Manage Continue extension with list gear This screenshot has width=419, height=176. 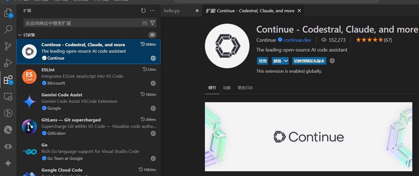[x=153, y=58]
